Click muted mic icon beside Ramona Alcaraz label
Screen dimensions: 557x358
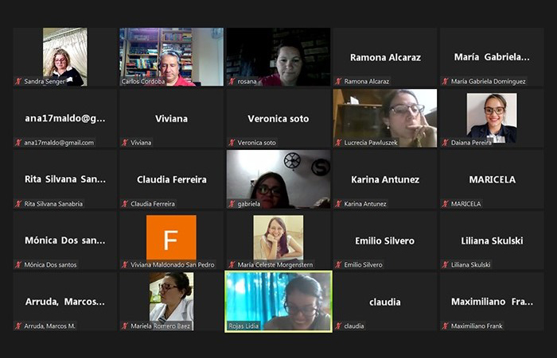338,82
